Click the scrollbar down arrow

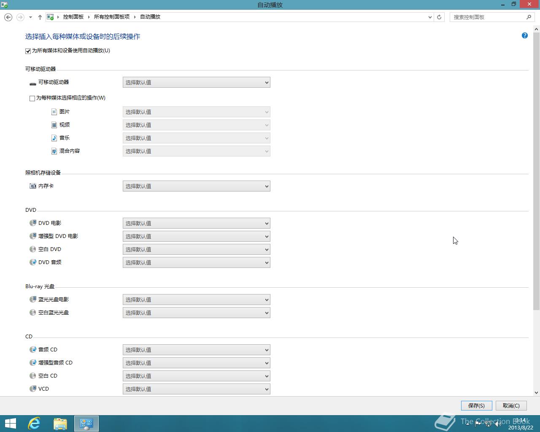[x=537, y=392]
